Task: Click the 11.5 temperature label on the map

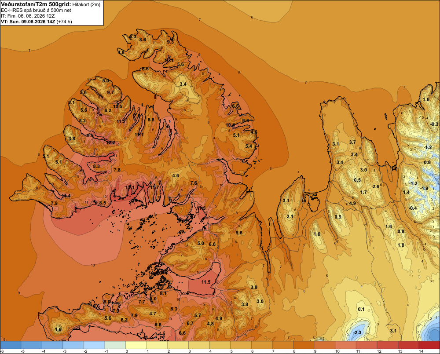Action: (x=206, y=282)
